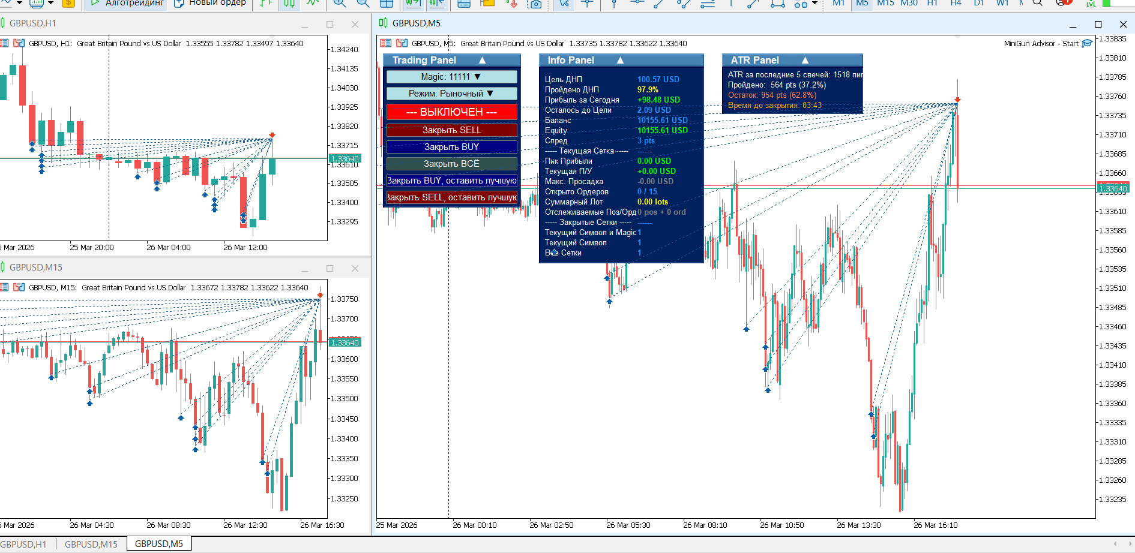The width and height of the screenshot is (1135, 553).
Task: Switch to the GBPUSD,H1 bottom tab
Action: (24, 544)
